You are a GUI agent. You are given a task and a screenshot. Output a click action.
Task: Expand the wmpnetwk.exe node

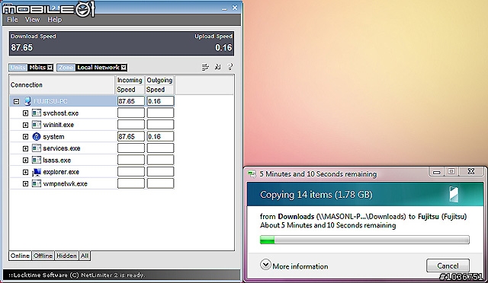(25, 184)
